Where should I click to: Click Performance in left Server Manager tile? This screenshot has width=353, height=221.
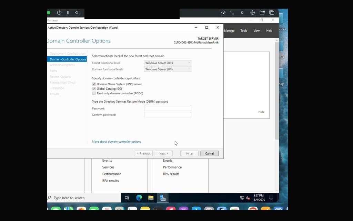(x=112, y=174)
